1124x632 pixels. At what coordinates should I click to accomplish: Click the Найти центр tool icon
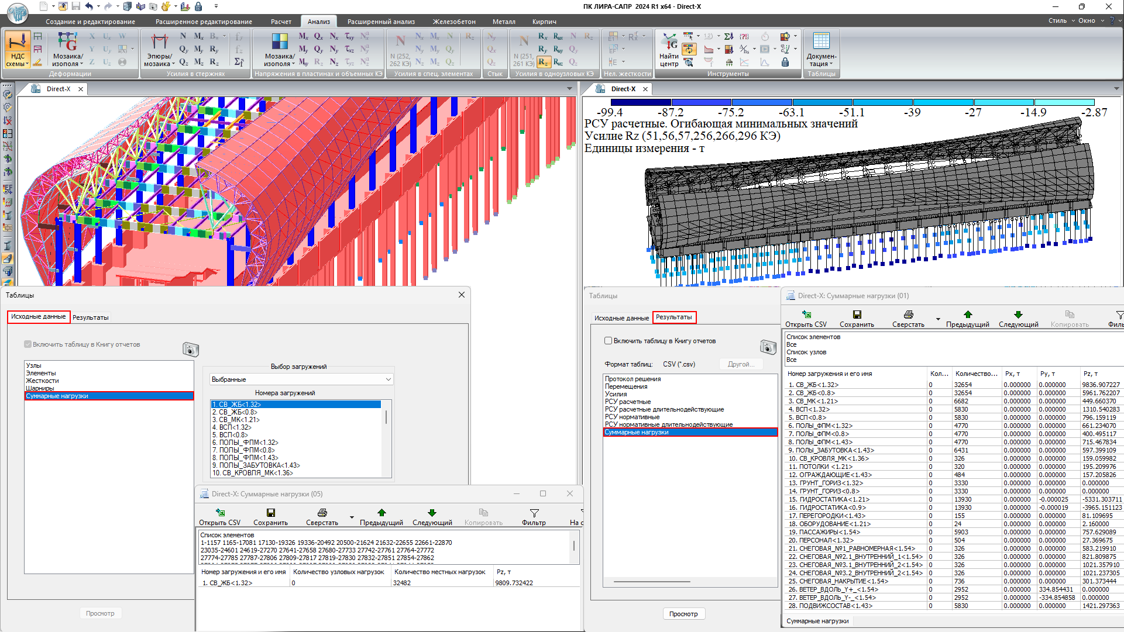pyautogui.click(x=669, y=42)
